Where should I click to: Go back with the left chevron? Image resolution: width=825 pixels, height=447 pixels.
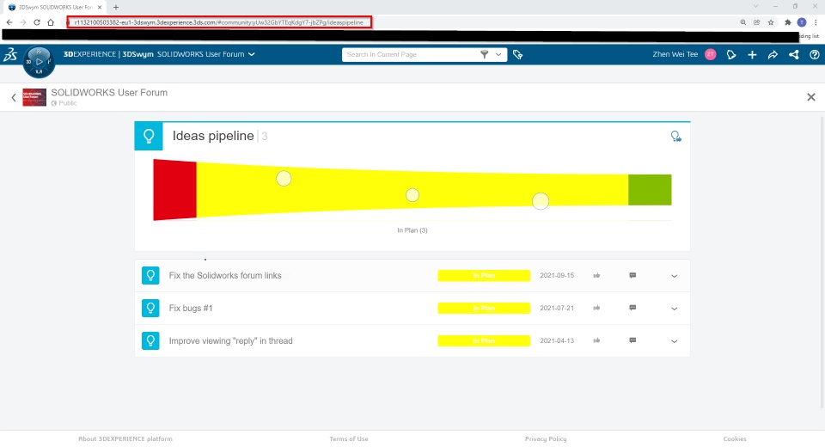[x=14, y=97]
